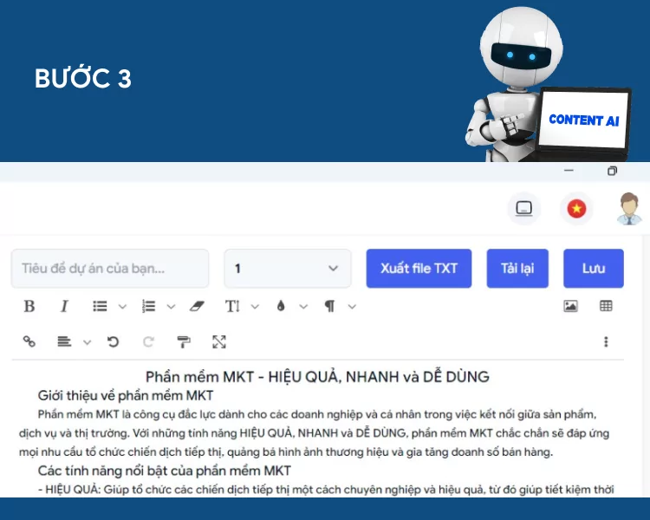Open the font size tool
Screen dimensions: 650x520
click(232, 307)
